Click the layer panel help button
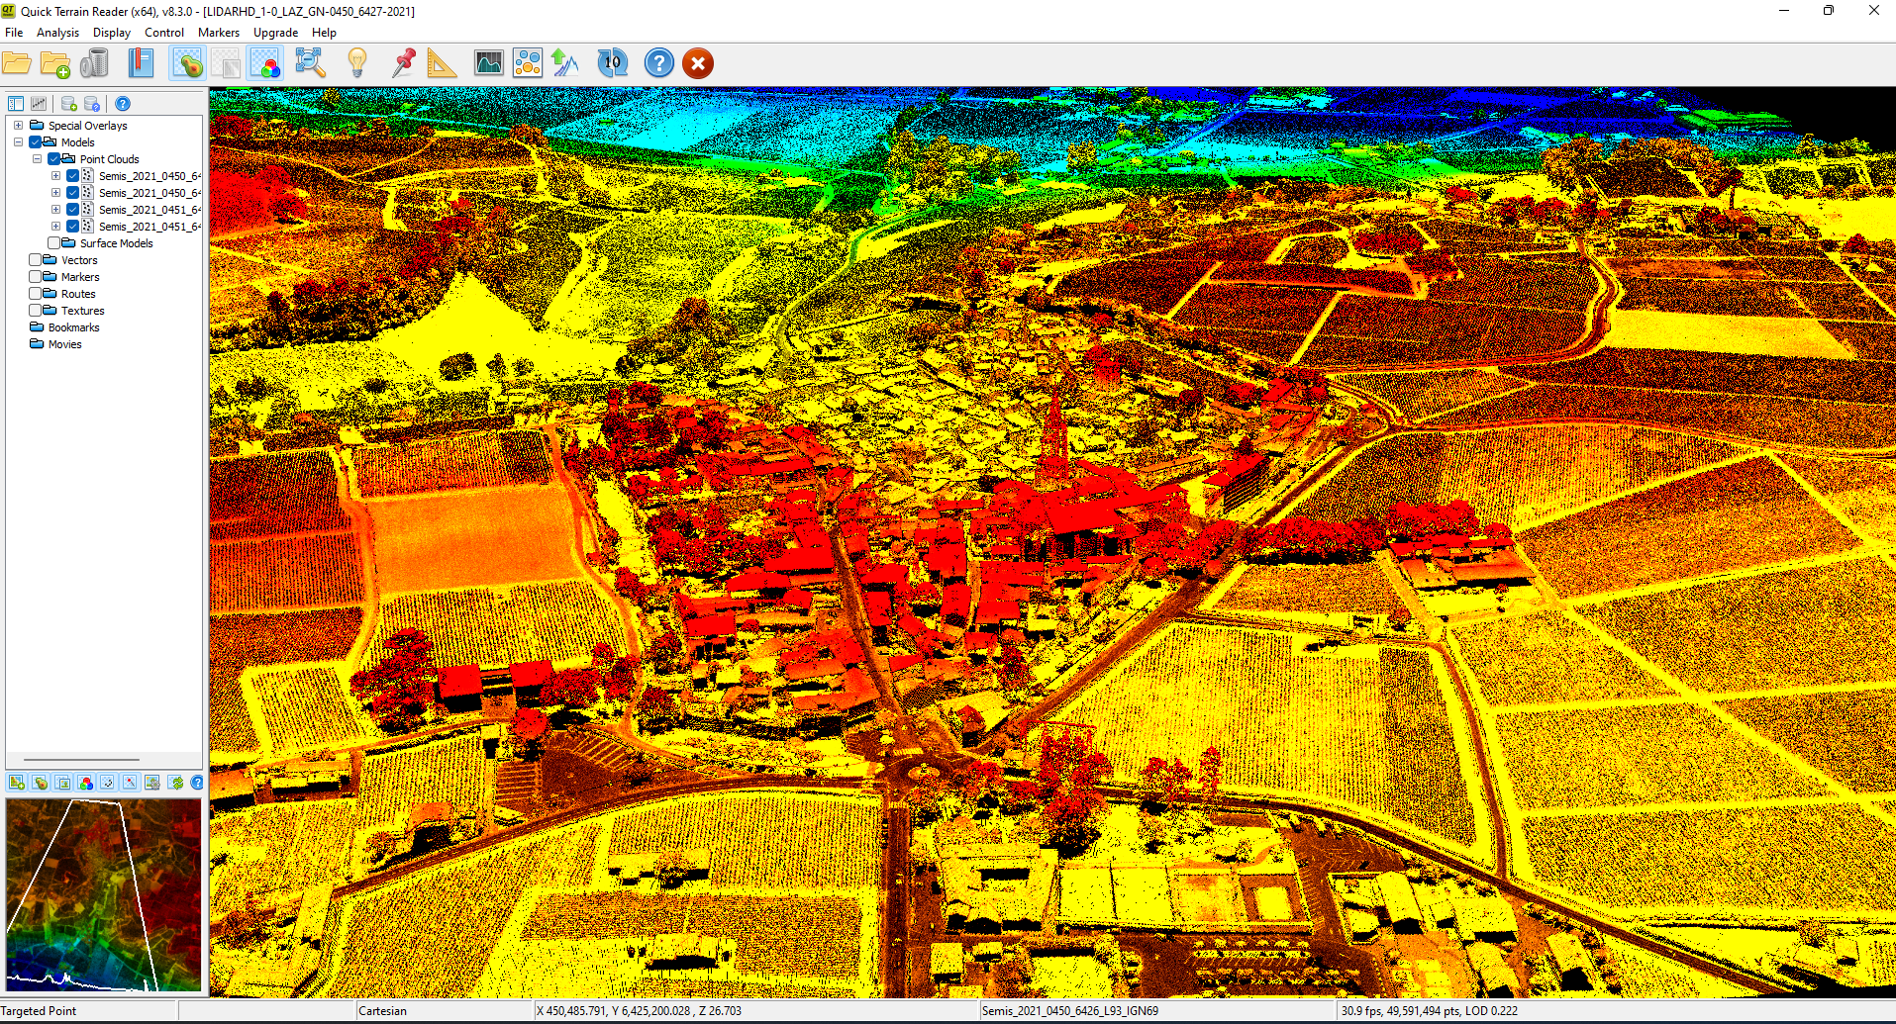Screen dimensions: 1896x1024 pos(122,103)
